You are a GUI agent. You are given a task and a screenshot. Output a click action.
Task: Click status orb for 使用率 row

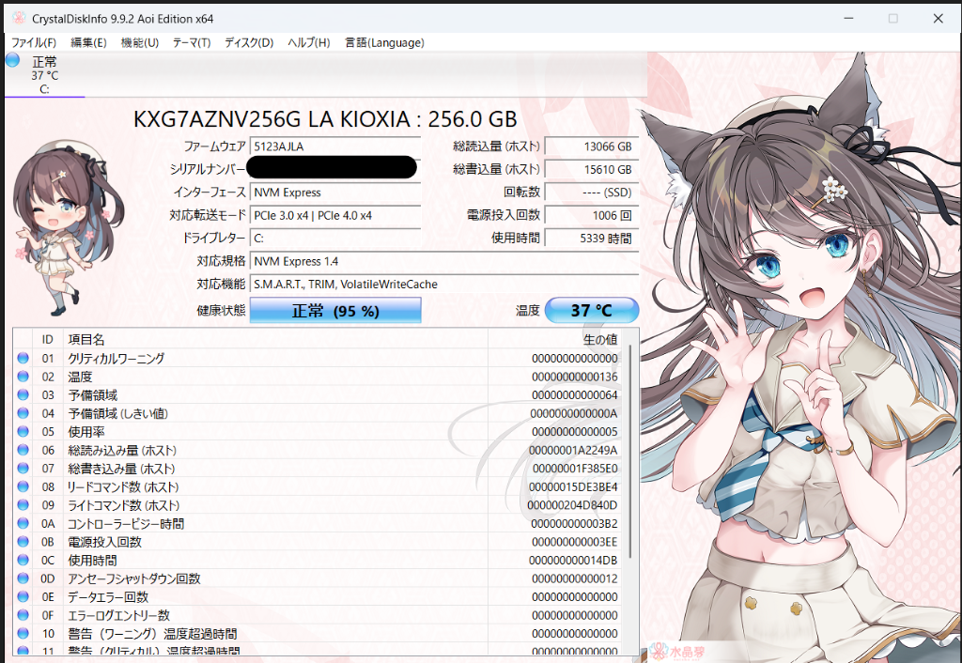pos(23,431)
